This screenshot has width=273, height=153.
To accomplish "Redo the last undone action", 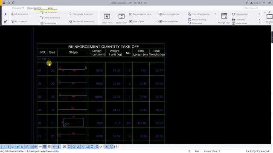I will coord(13,3).
